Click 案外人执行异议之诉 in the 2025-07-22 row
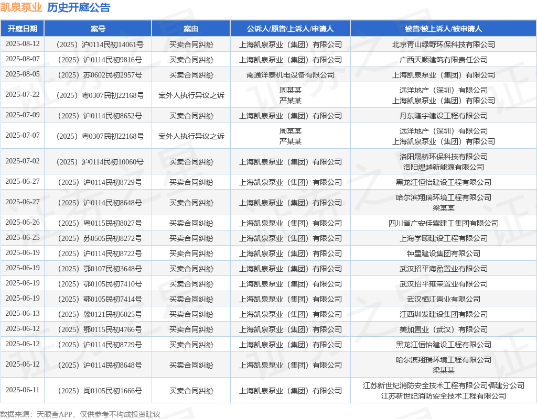Image resolution: width=537 pixels, height=419 pixels. click(x=191, y=95)
